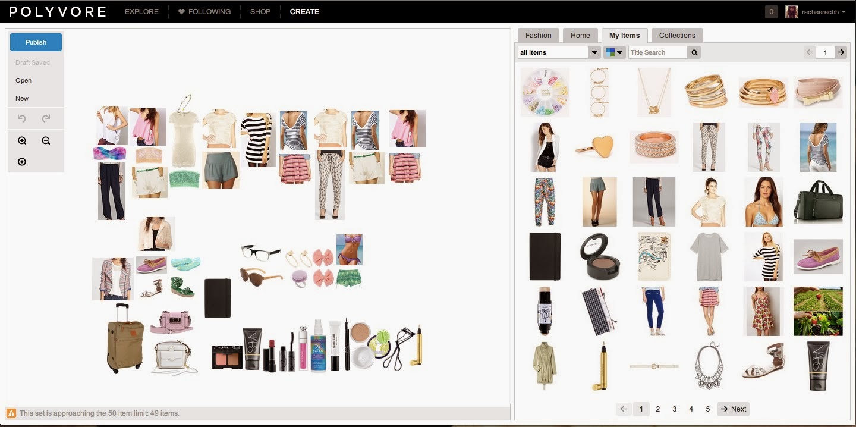Open the Shop menu
Image resolution: width=856 pixels, height=427 pixels.
pyautogui.click(x=260, y=11)
